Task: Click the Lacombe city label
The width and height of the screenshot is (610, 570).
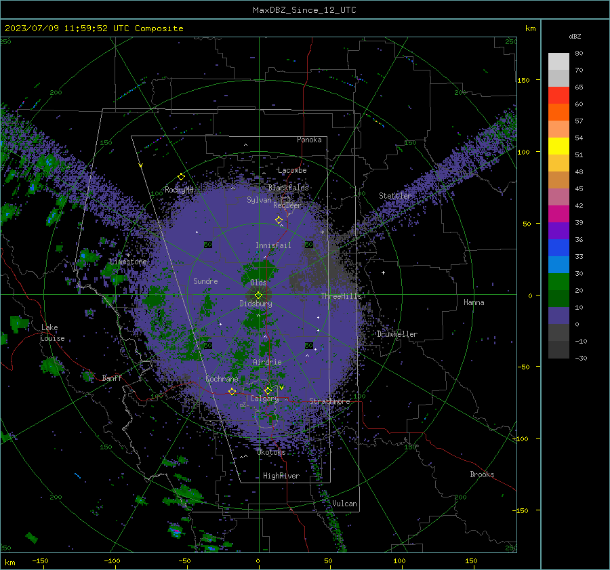Action: (292, 170)
